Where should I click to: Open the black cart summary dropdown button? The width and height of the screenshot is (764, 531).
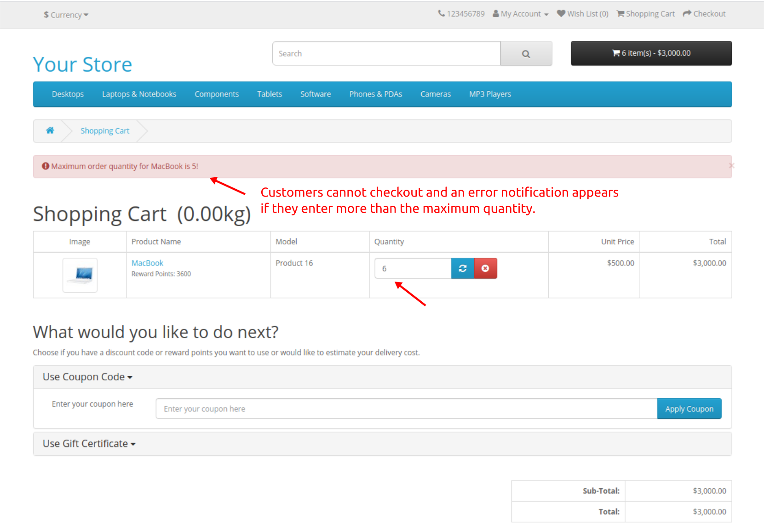[x=651, y=53]
